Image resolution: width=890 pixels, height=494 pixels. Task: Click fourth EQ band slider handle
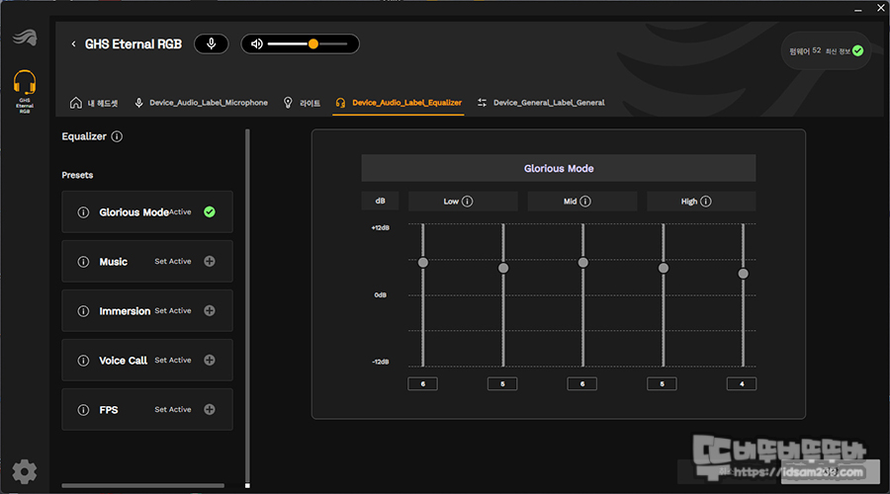pos(663,269)
